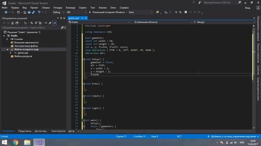Click the Solution Explorer search magnifier icon

[x=62, y=28]
